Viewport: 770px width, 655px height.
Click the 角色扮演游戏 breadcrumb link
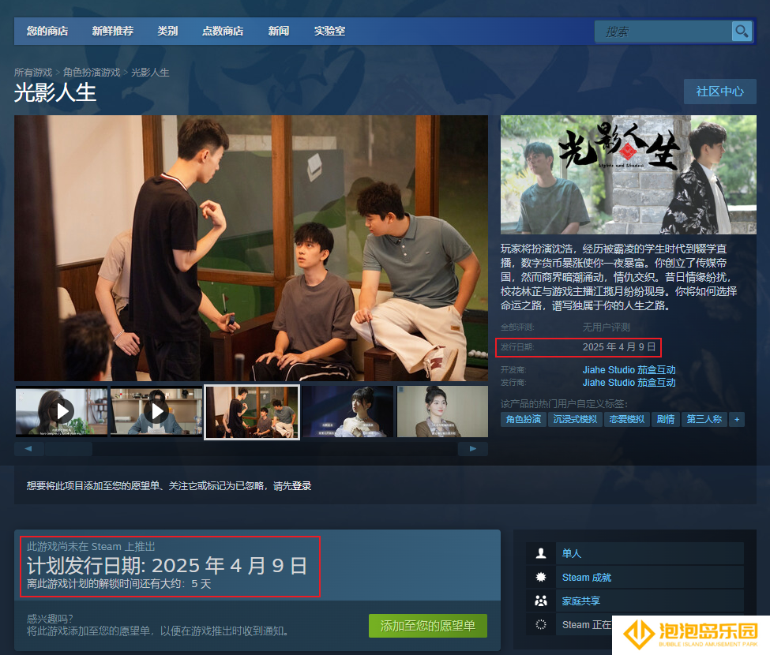[92, 73]
